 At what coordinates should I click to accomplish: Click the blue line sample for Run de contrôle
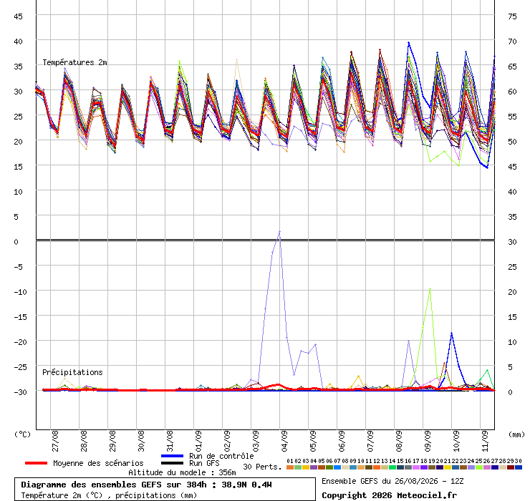pos(172,456)
